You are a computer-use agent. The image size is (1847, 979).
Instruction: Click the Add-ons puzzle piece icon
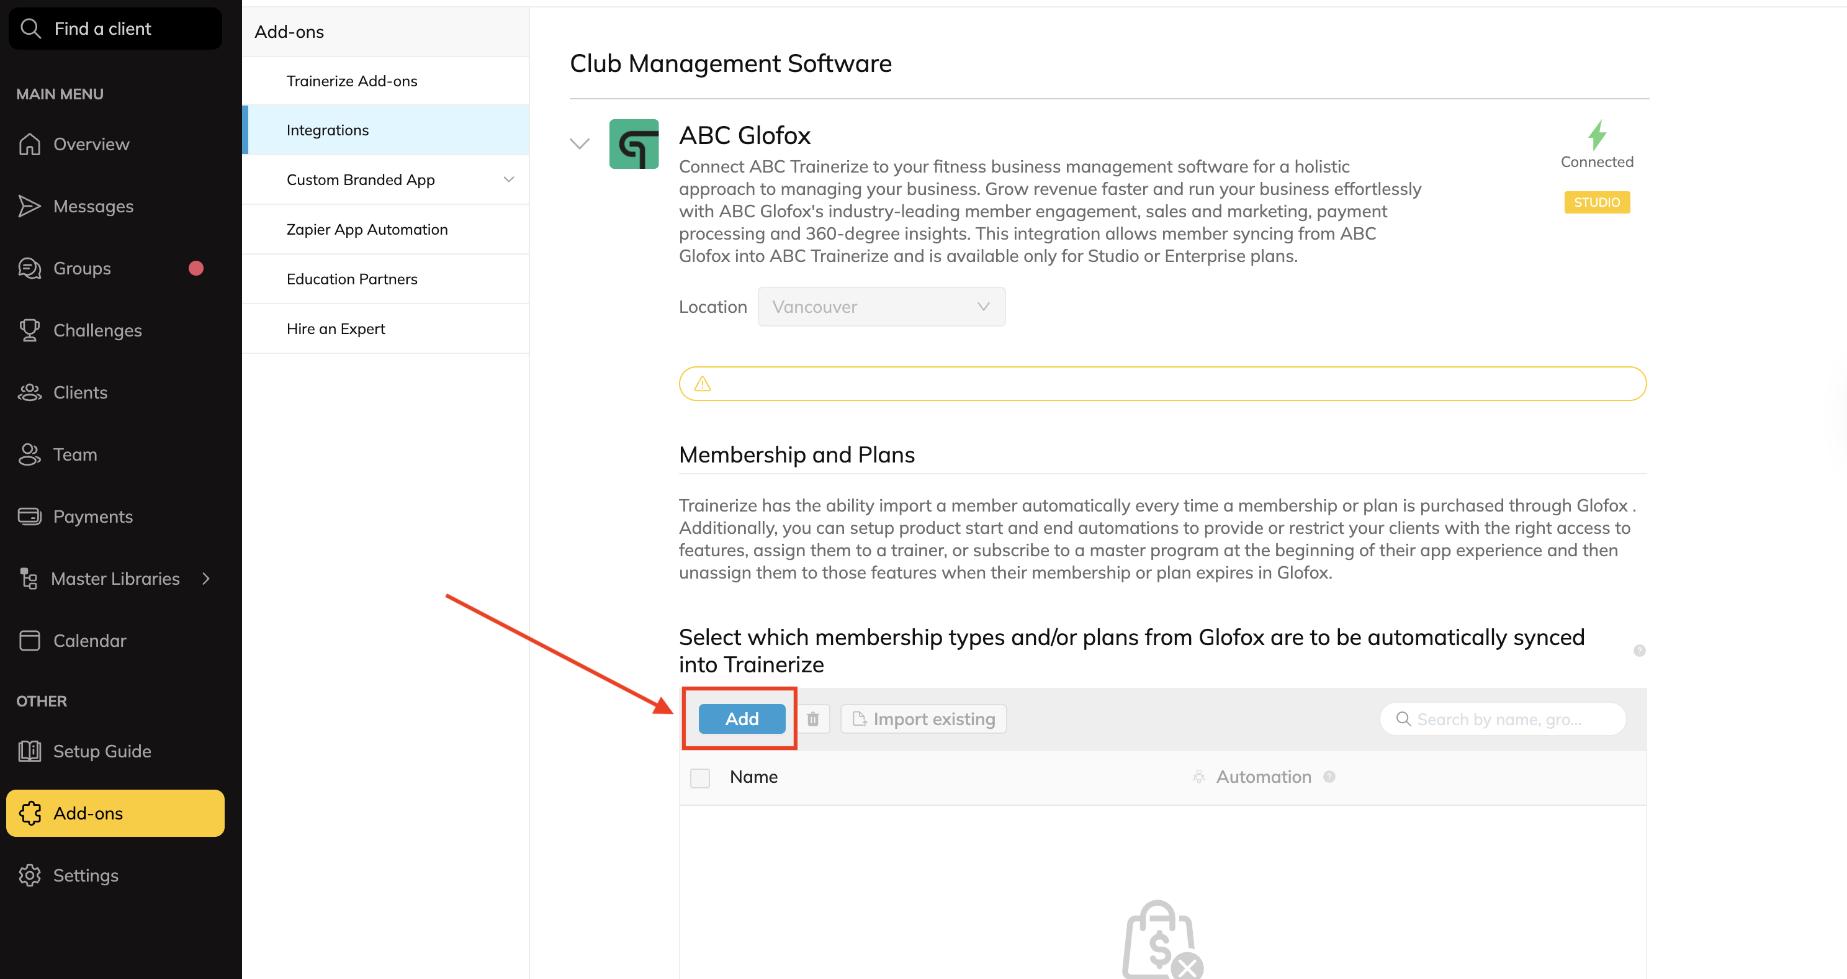click(x=29, y=813)
